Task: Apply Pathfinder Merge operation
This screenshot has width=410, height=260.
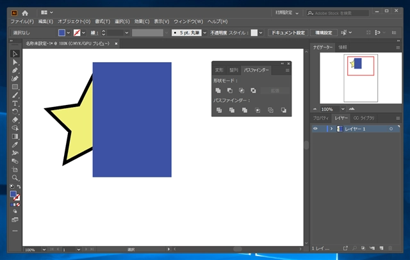Action: 245,110
